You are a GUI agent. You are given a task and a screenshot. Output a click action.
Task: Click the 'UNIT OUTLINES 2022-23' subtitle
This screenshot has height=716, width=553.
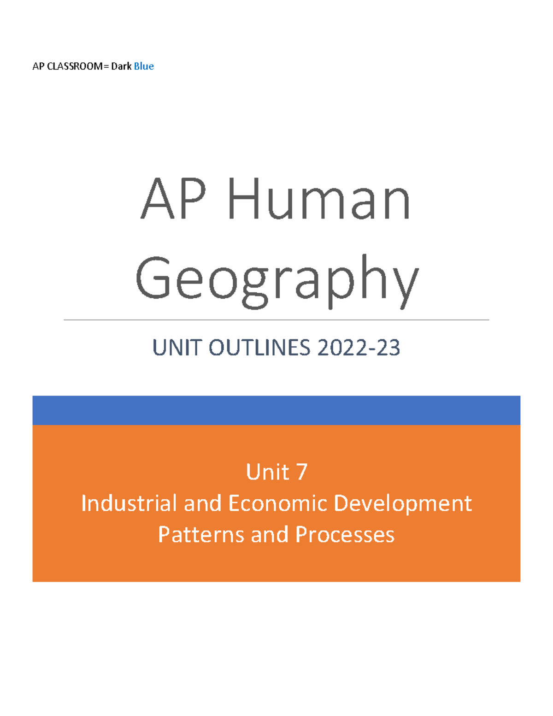point(276,348)
